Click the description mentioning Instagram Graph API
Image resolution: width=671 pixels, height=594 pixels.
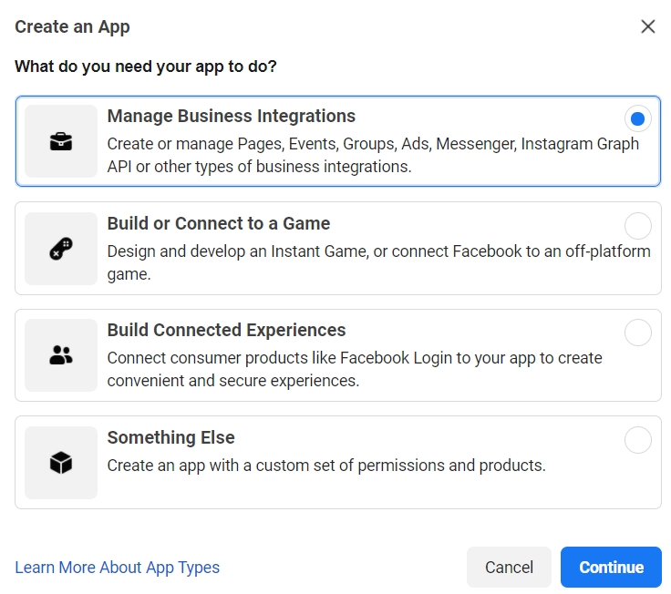(x=373, y=156)
